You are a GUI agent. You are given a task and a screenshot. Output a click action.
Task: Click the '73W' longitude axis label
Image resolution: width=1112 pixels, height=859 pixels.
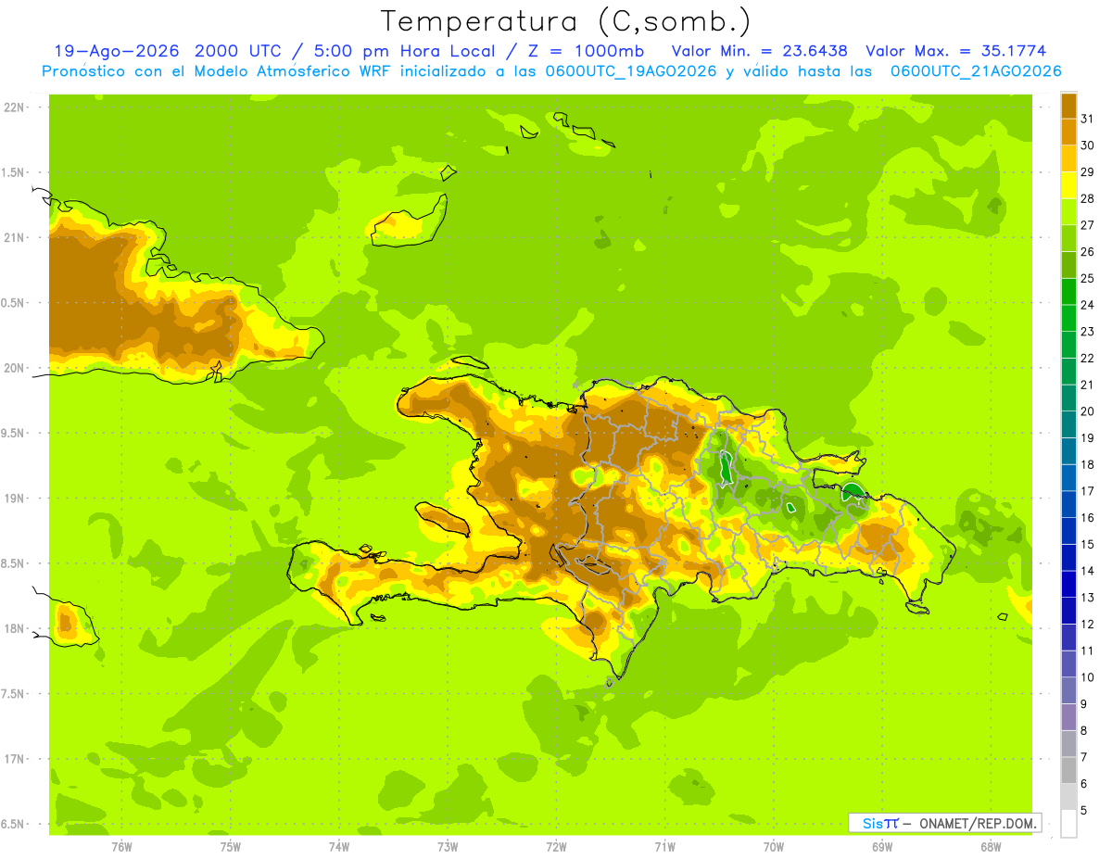coord(448,847)
